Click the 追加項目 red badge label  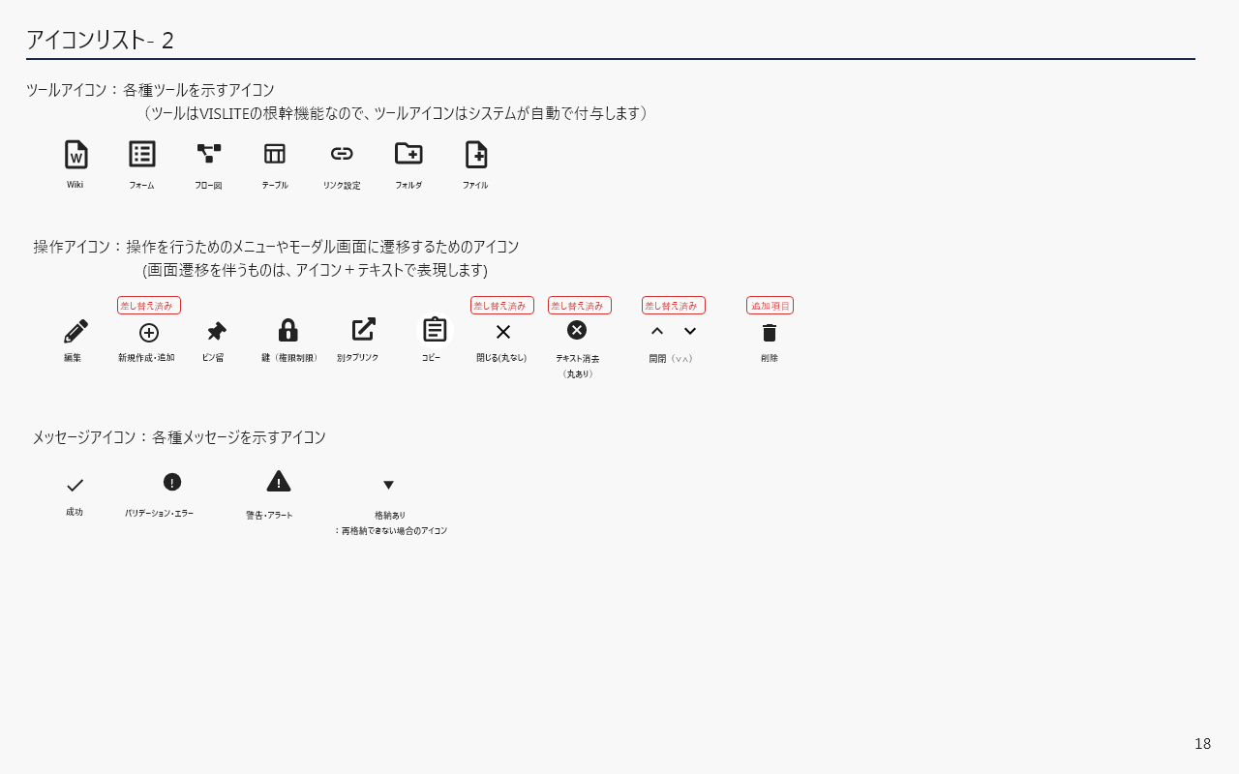[770, 306]
